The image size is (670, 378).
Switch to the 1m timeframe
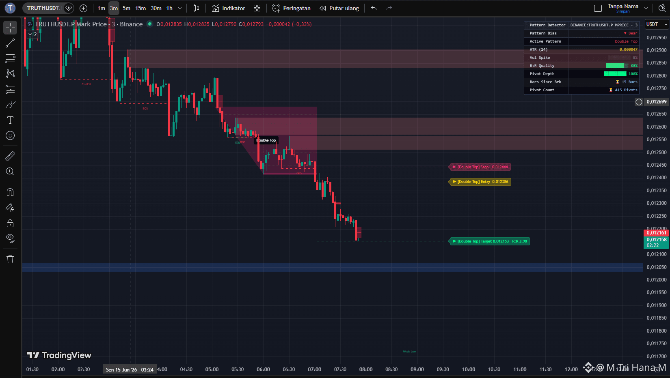click(102, 8)
